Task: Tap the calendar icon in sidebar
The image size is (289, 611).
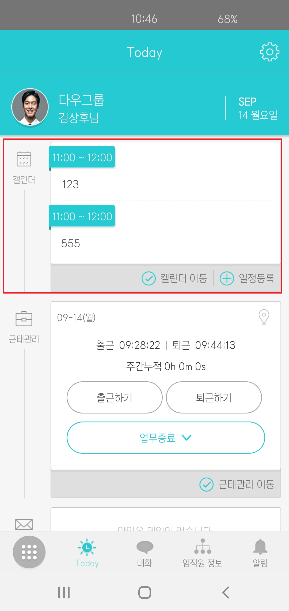Action: [x=24, y=159]
